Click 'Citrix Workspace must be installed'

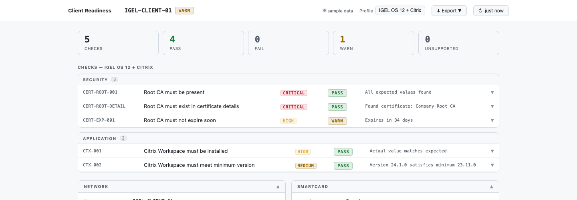coord(186,151)
